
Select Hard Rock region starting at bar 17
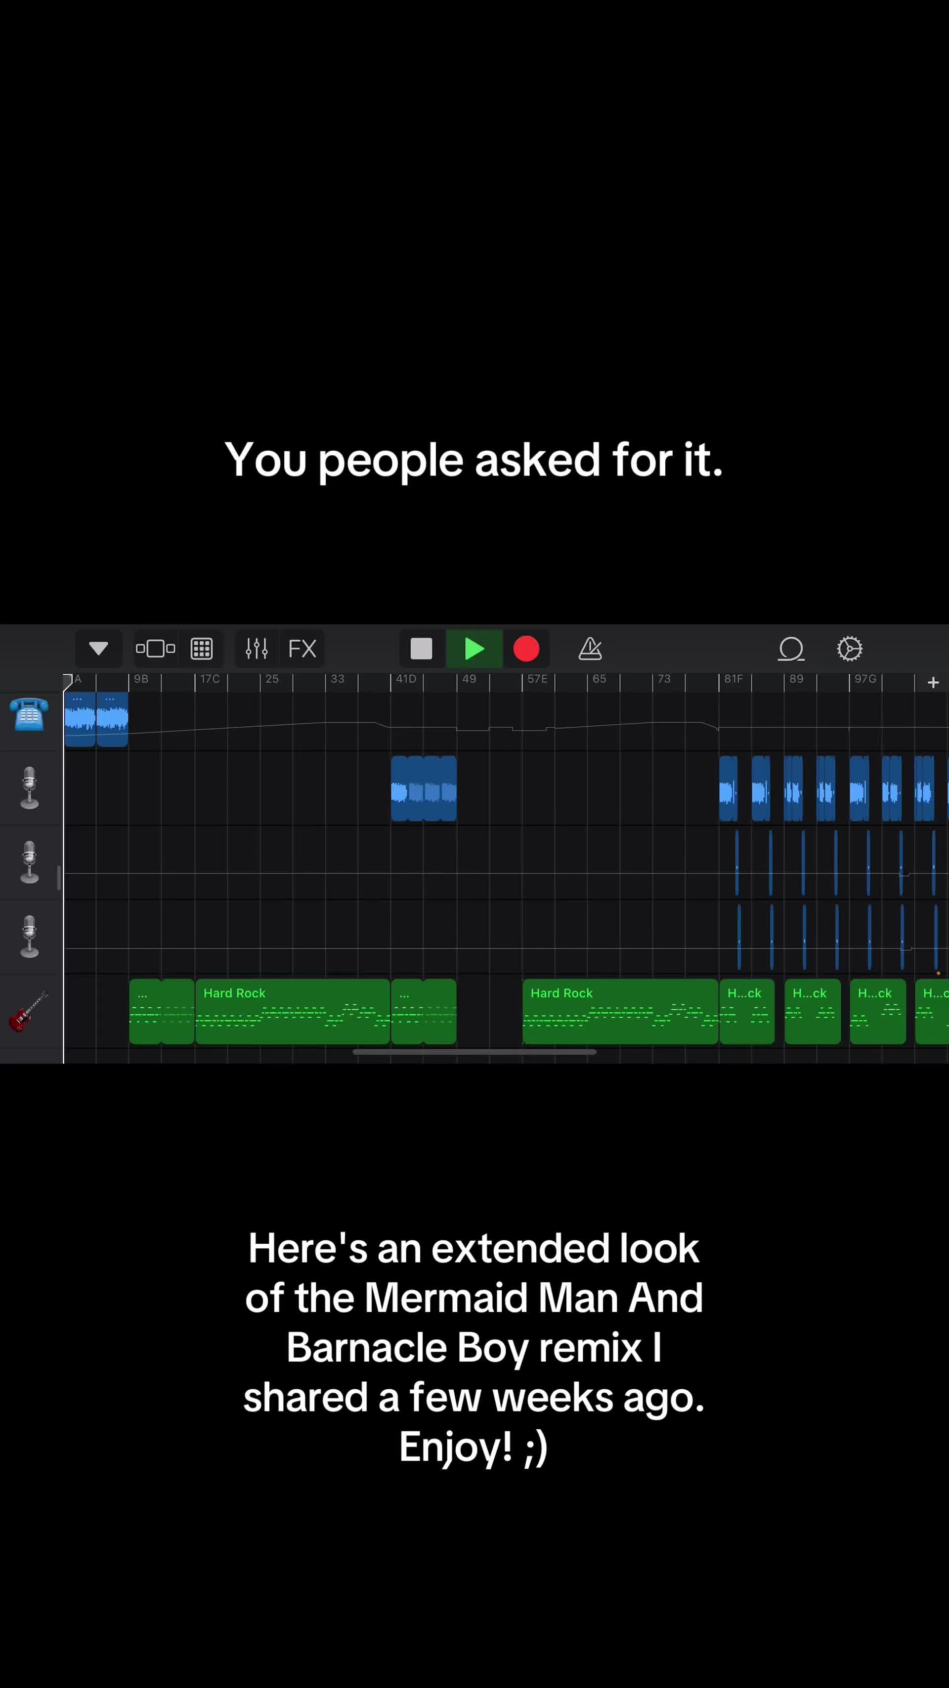coord(293,1011)
